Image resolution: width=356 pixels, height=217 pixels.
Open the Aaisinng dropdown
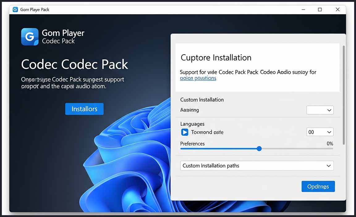tap(320, 110)
